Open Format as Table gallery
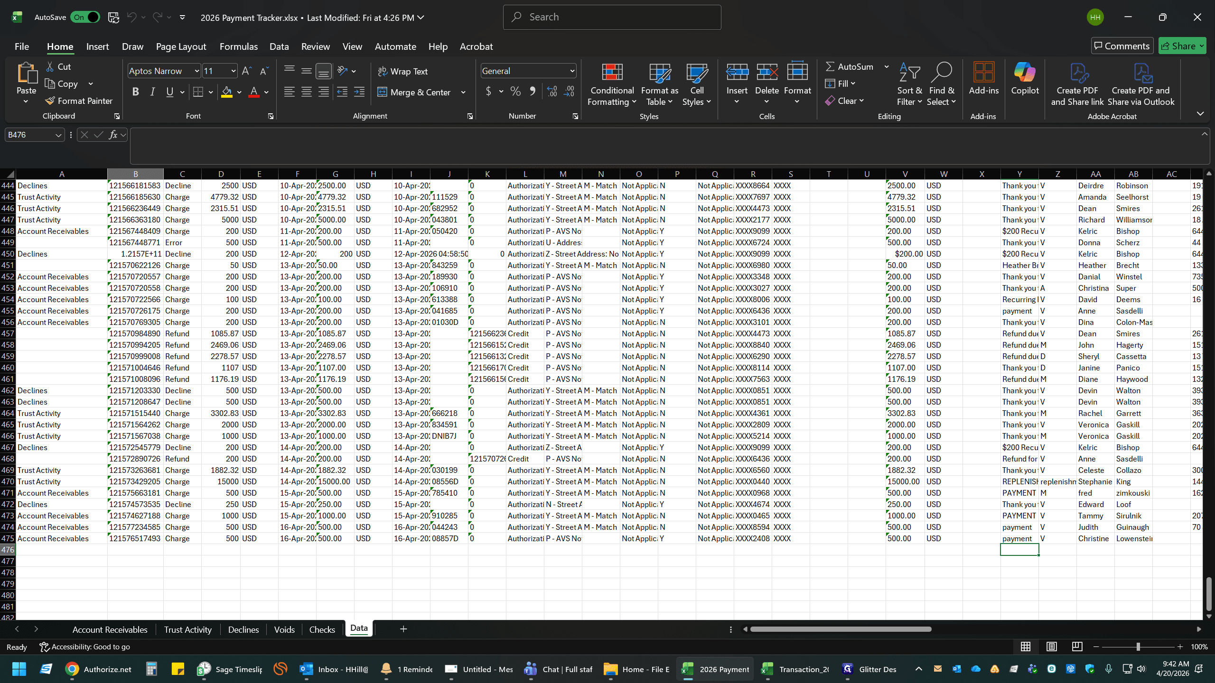 (x=660, y=84)
